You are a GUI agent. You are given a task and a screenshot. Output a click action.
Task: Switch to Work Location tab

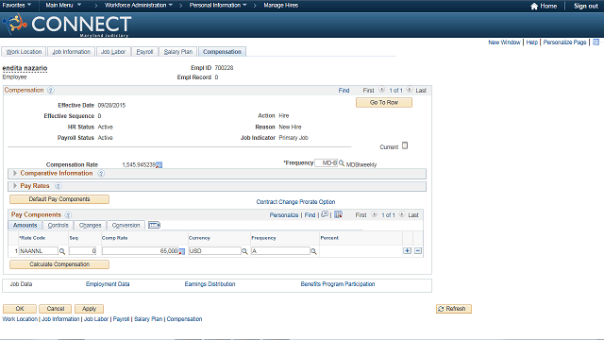[x=24, y=52]
